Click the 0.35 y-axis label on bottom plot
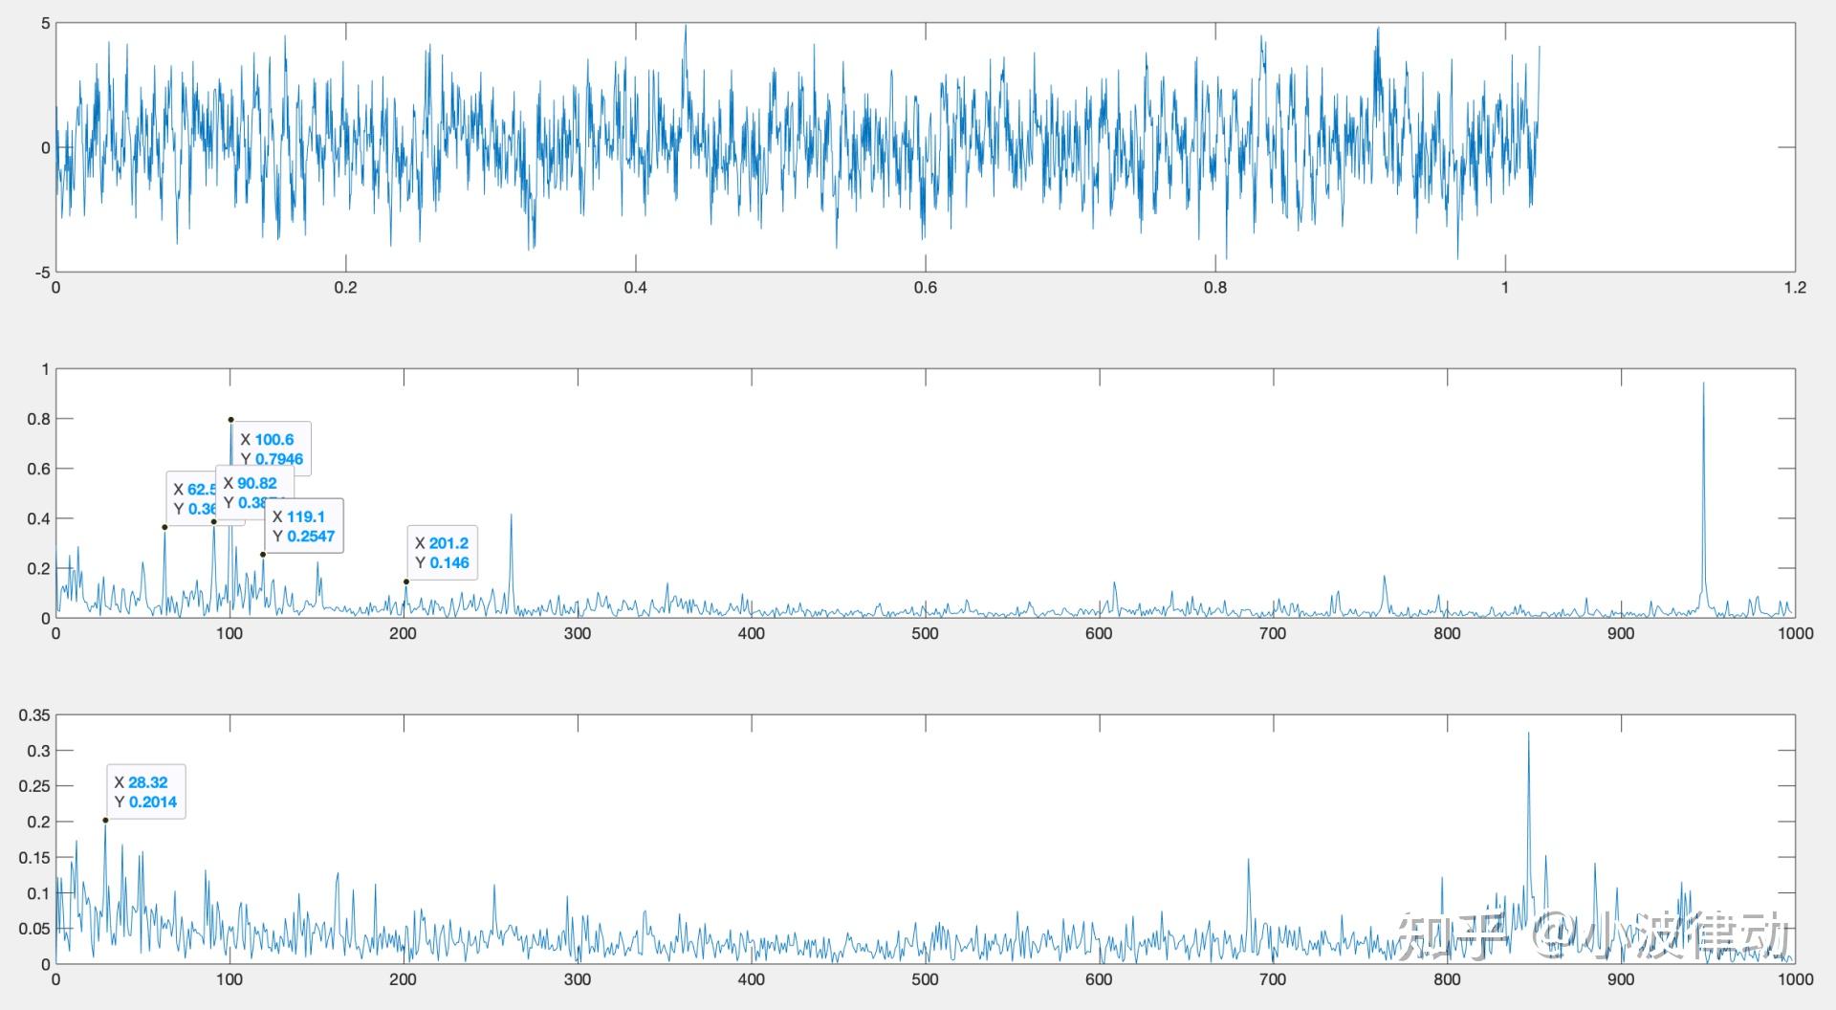 tap(34, 715)
